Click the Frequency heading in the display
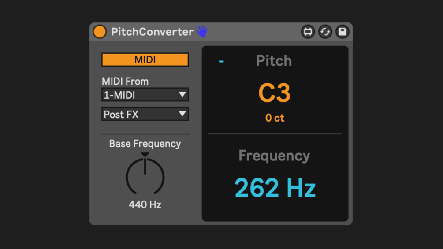The height and width of the screenshot is (249, 443). (x=274, y=156)
